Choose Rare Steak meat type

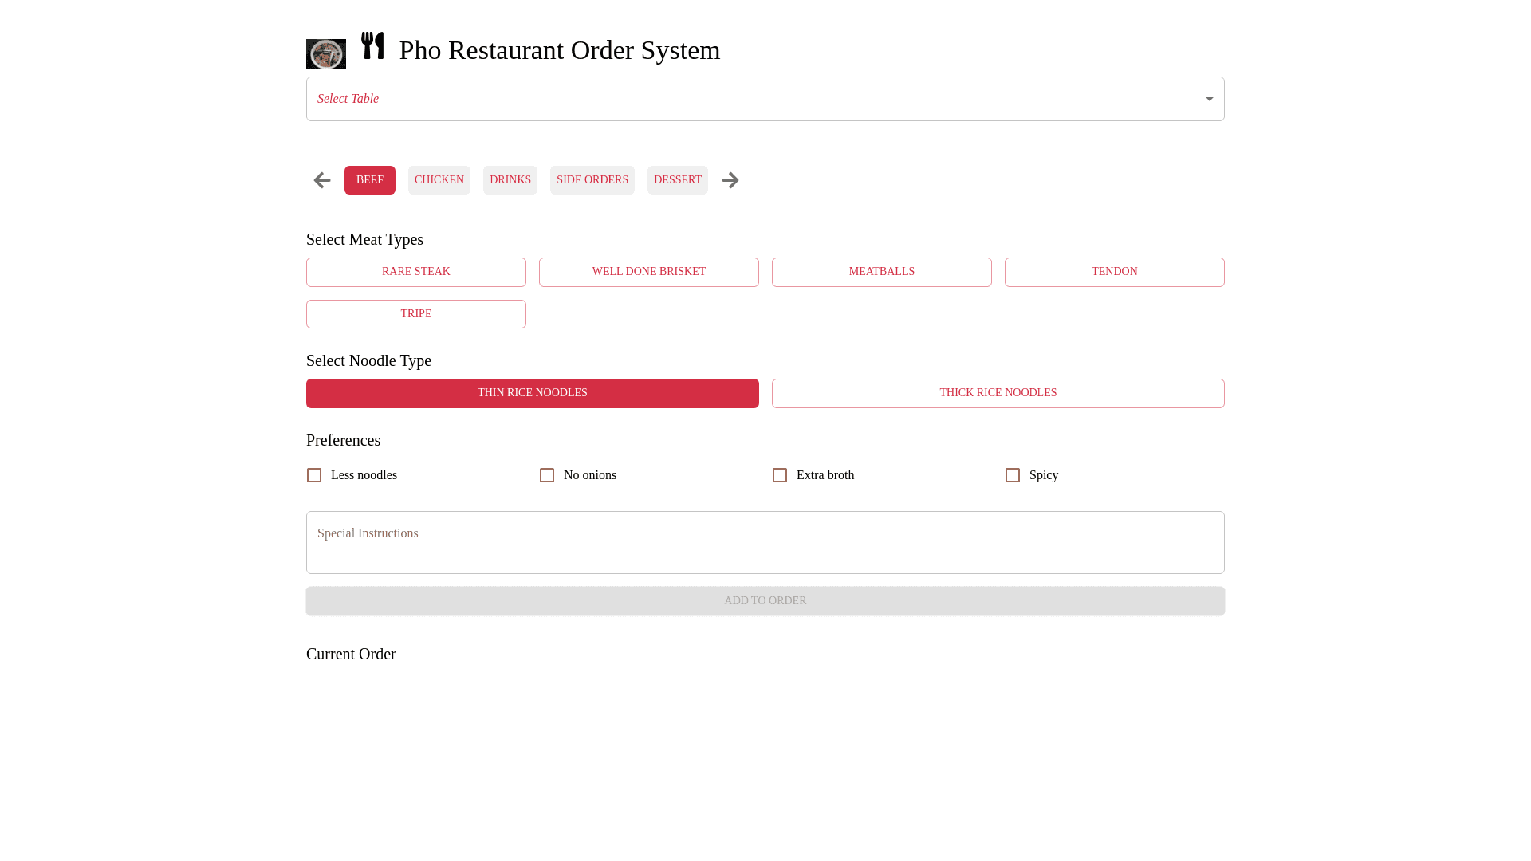pyautogui.click(x=415, y=272)
